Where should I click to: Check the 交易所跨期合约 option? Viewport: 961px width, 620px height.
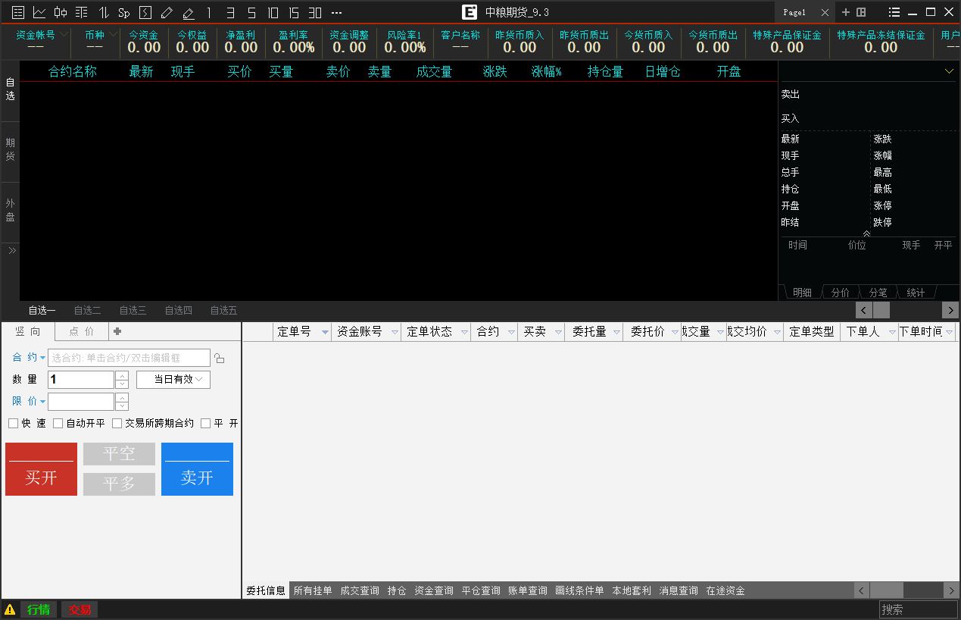coord(117,424)
